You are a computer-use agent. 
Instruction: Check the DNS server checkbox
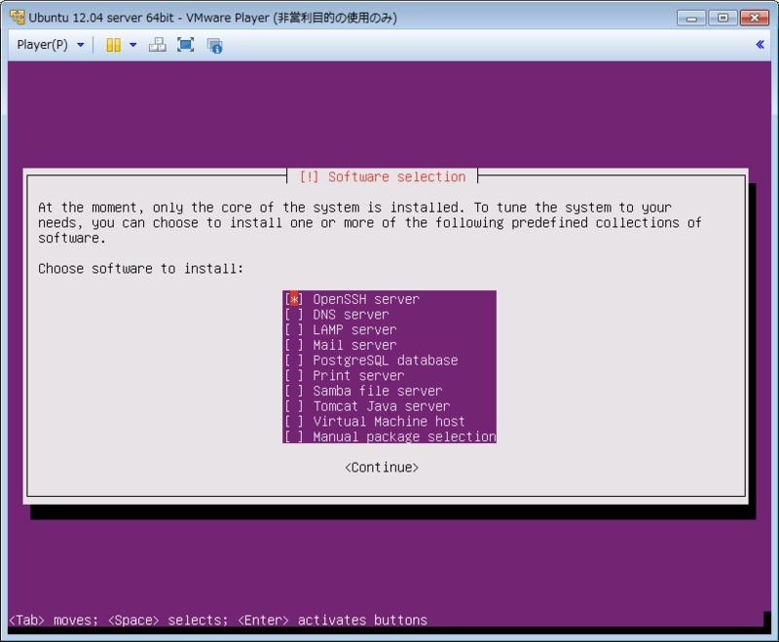[x=294, y=315]
